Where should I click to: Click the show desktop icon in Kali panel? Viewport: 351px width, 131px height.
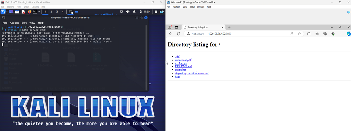pos(11,12)
